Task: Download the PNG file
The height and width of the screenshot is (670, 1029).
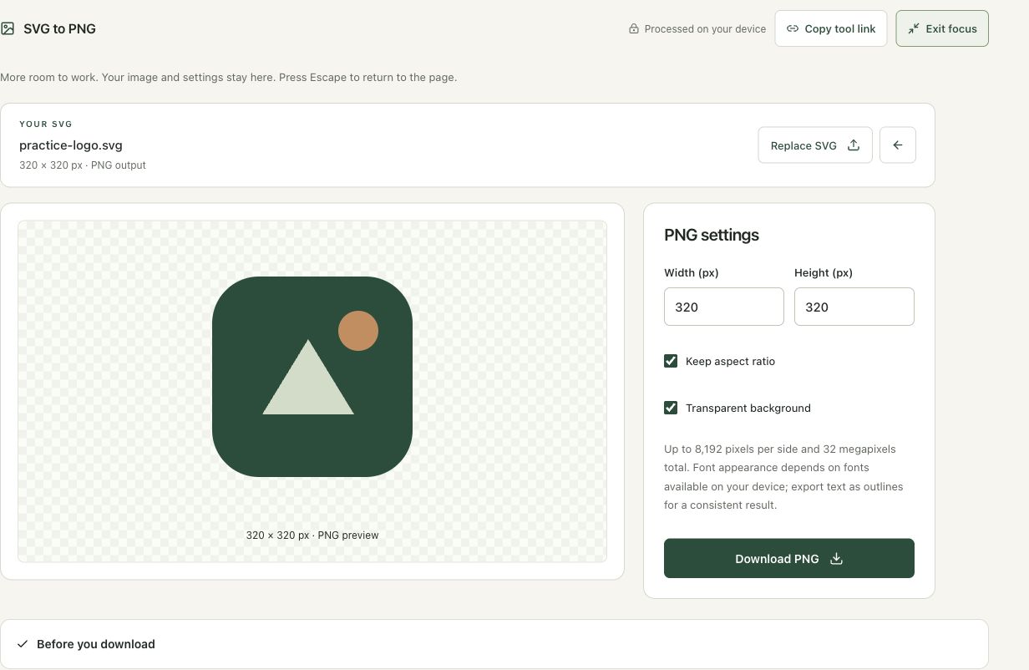Action: coord(789,558)
